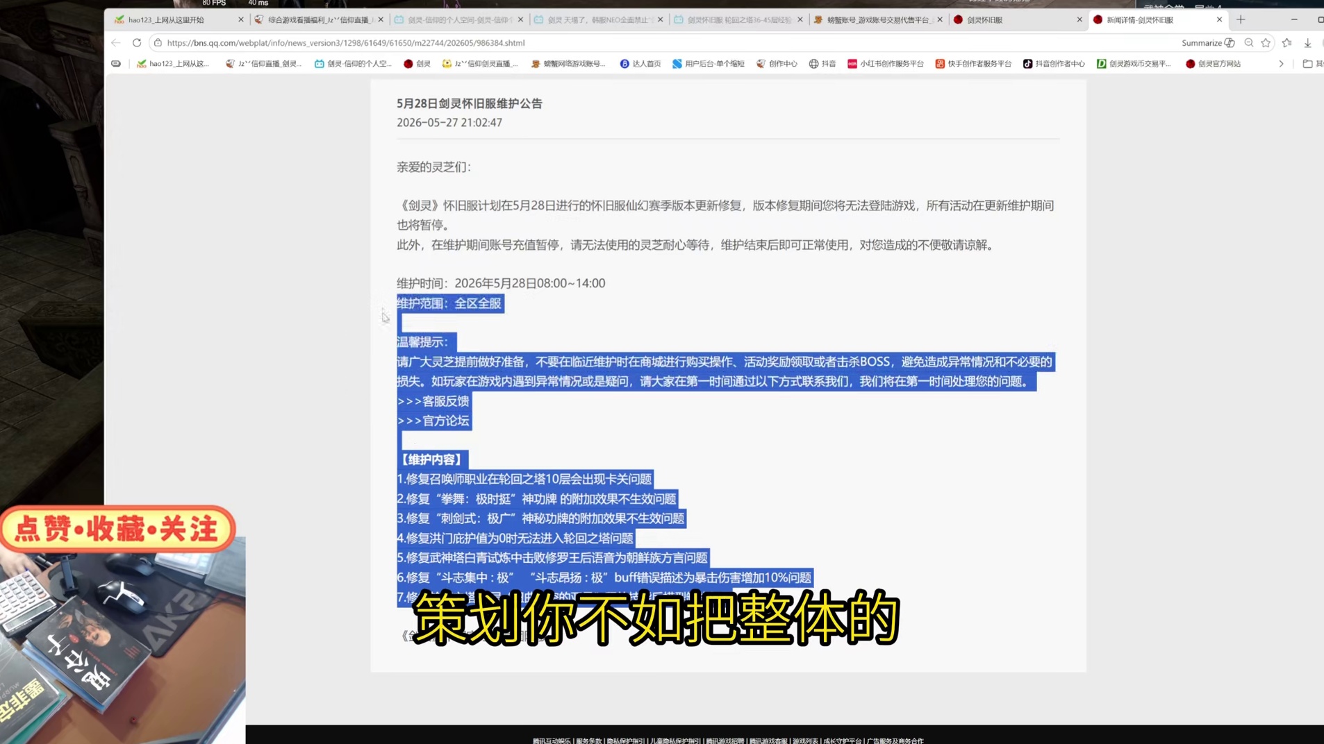
Task: Close the 螃蟹账号 tab
Action: [940, 20]
